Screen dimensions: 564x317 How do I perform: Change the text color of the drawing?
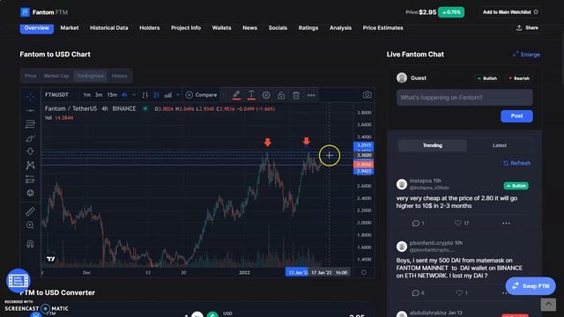point(251,95)
